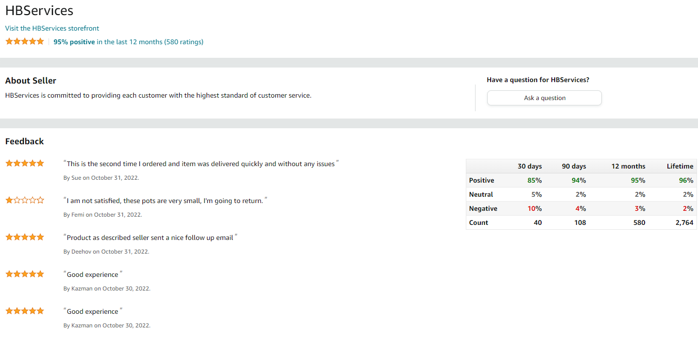
Task: Click the 4% negative 90 days value
Action: (580, 208)
